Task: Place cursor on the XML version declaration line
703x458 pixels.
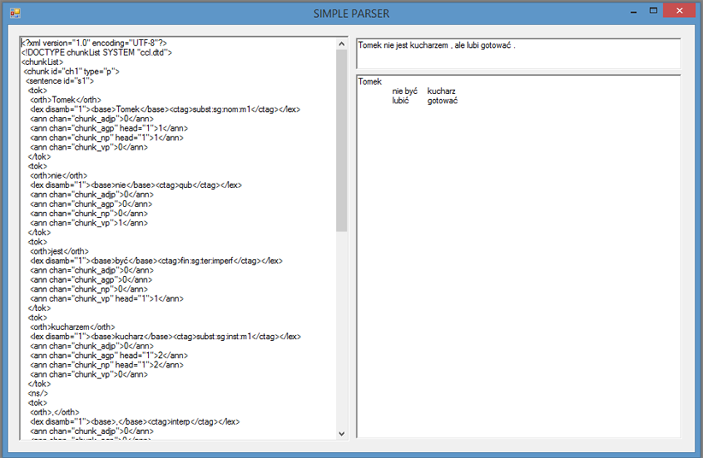Action: (x=94, y=43)
